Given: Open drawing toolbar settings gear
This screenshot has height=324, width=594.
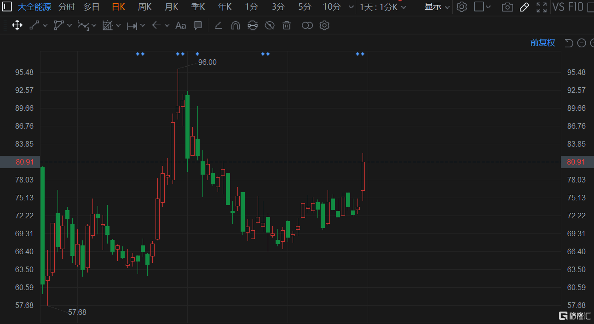Looking at the screenshot, I should (x=324, y=26).
